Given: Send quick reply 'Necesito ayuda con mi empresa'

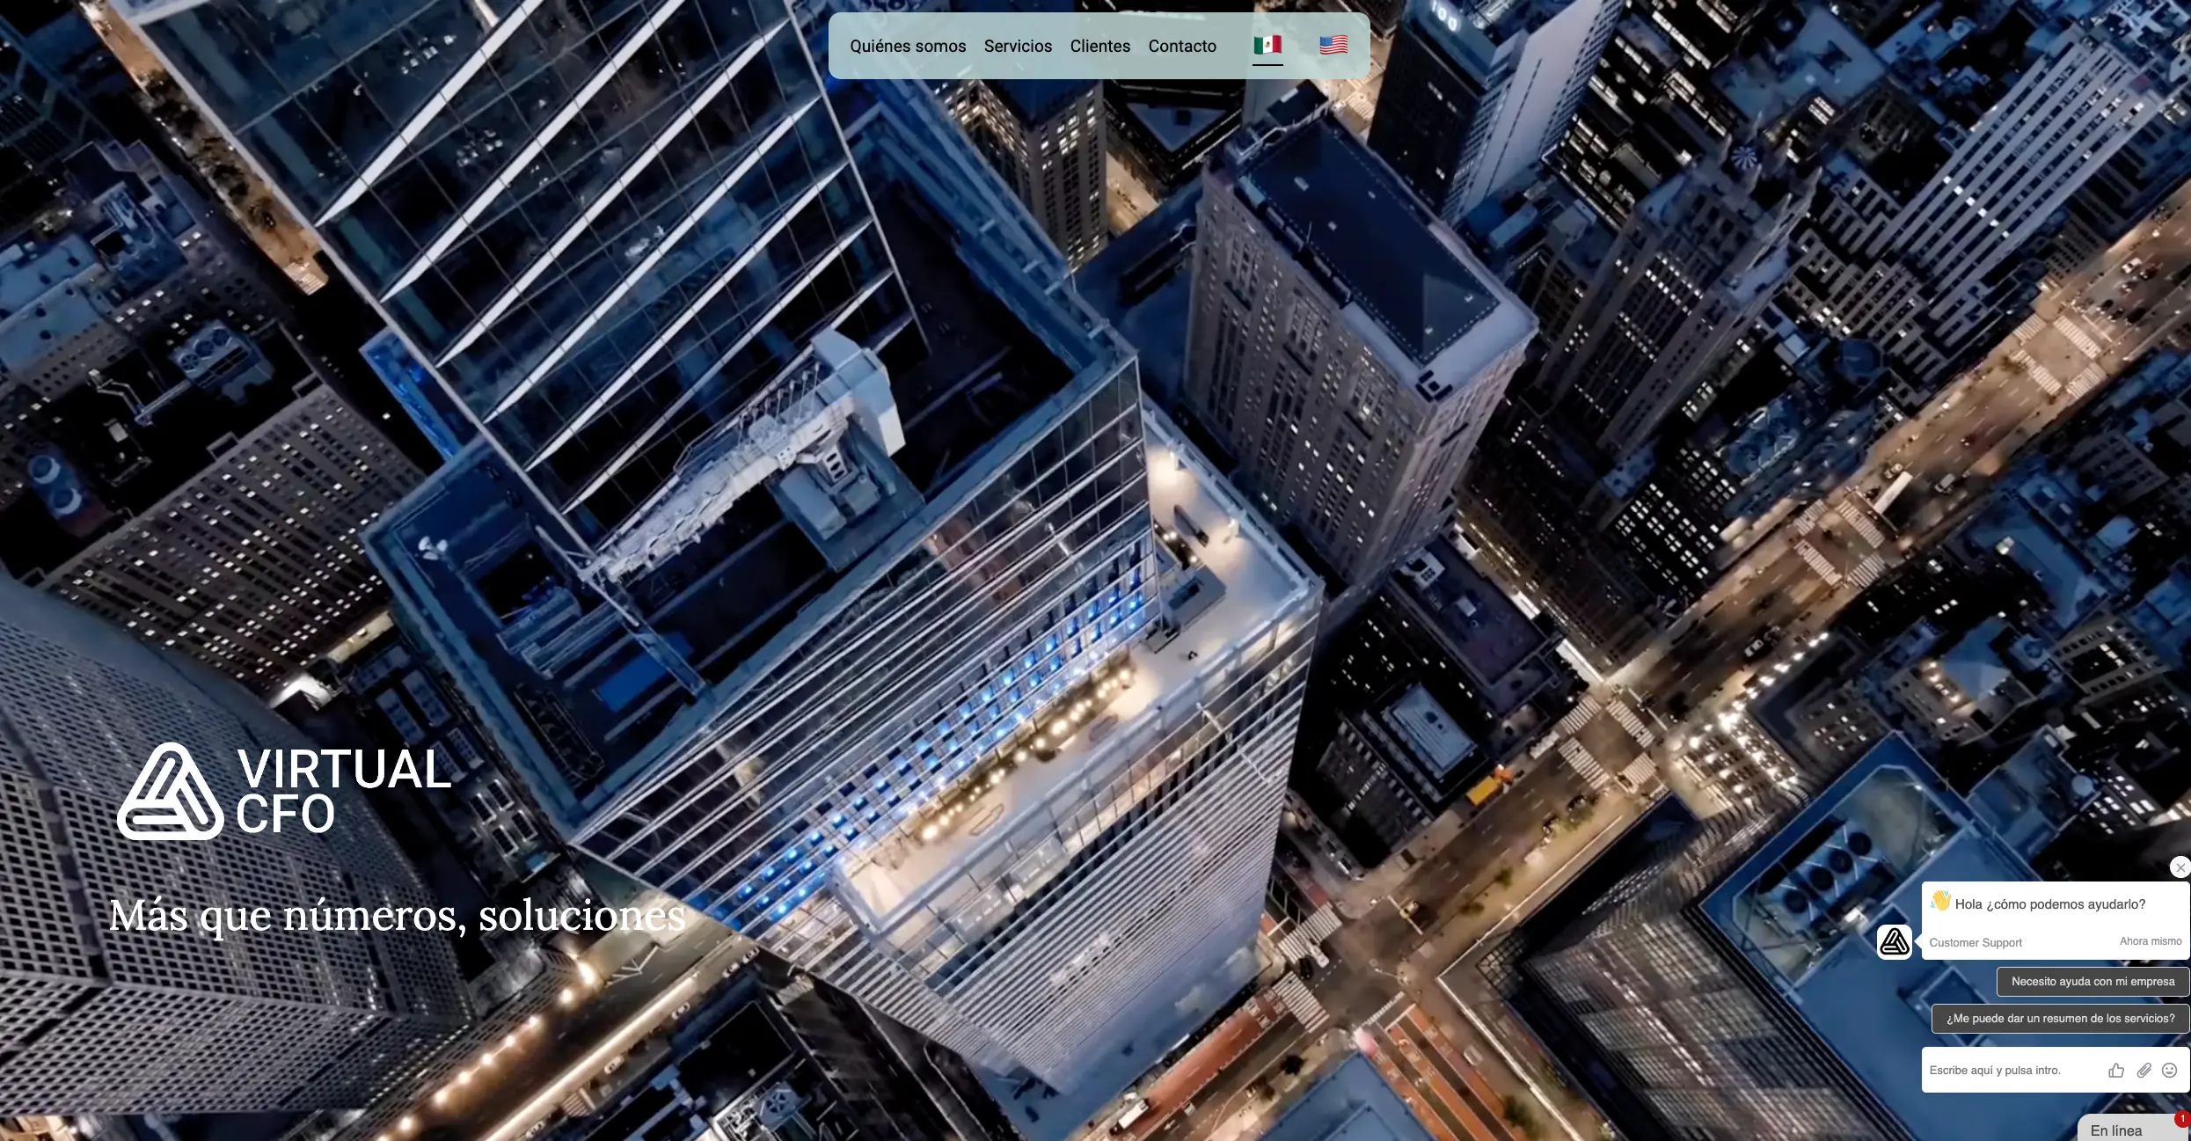Looking at the screenshot, I should pos(2095,981).
